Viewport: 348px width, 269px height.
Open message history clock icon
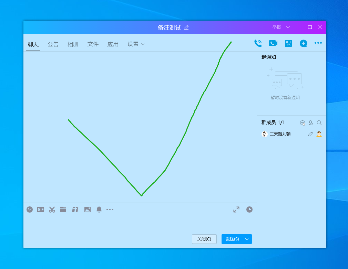(x=249, y=209)
